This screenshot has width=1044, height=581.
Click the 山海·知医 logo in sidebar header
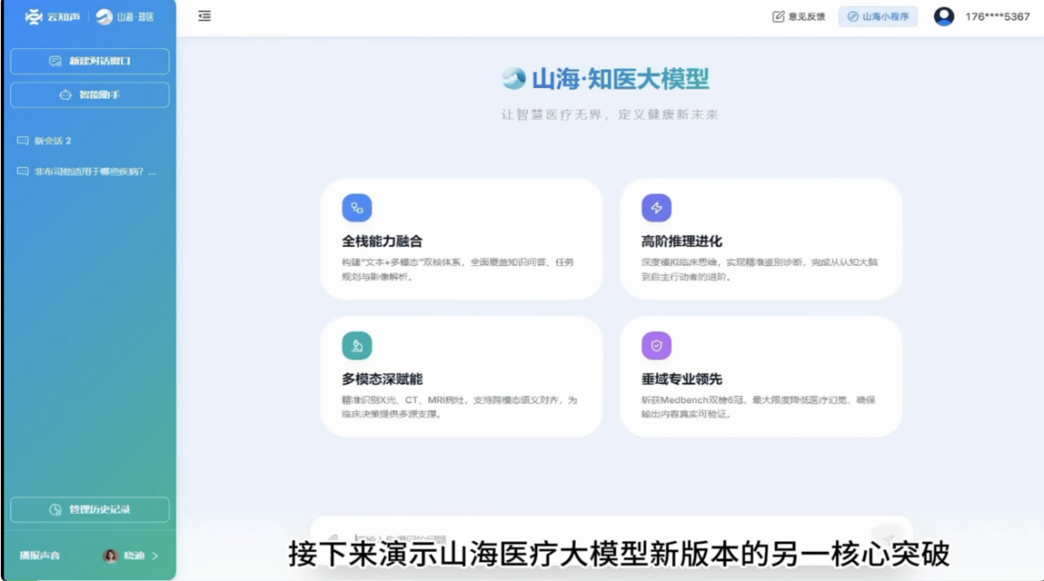click(x=126, y=16)
